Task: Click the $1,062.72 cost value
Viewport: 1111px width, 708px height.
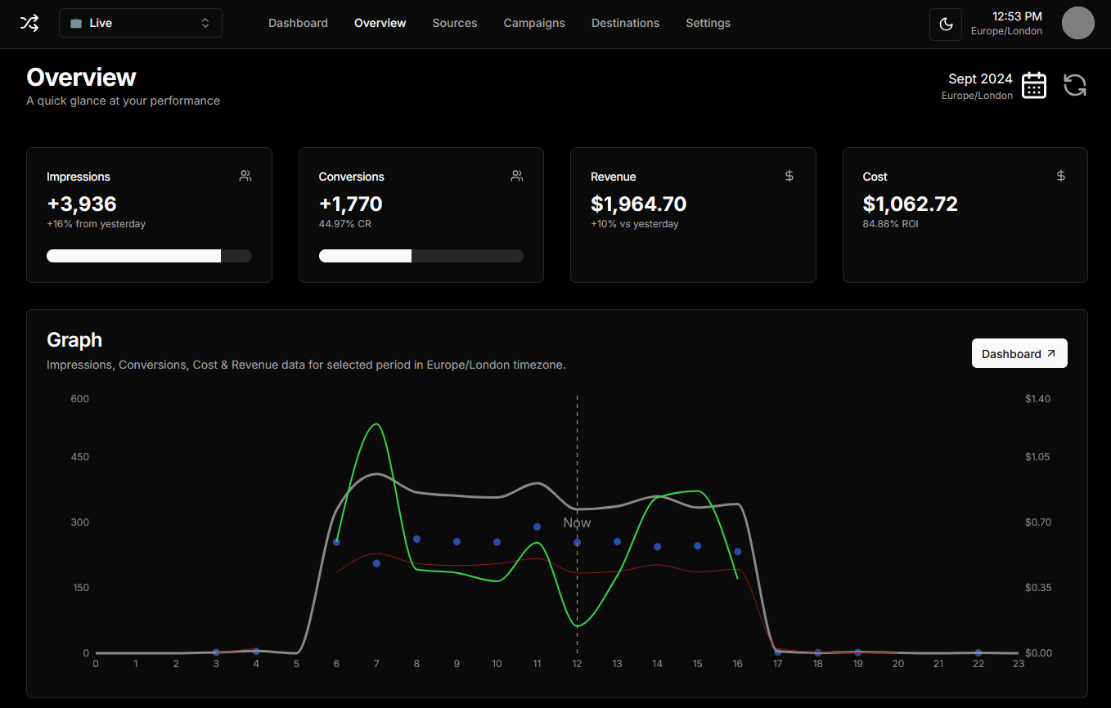Action: pyautogui.click(x=911, y=204)
